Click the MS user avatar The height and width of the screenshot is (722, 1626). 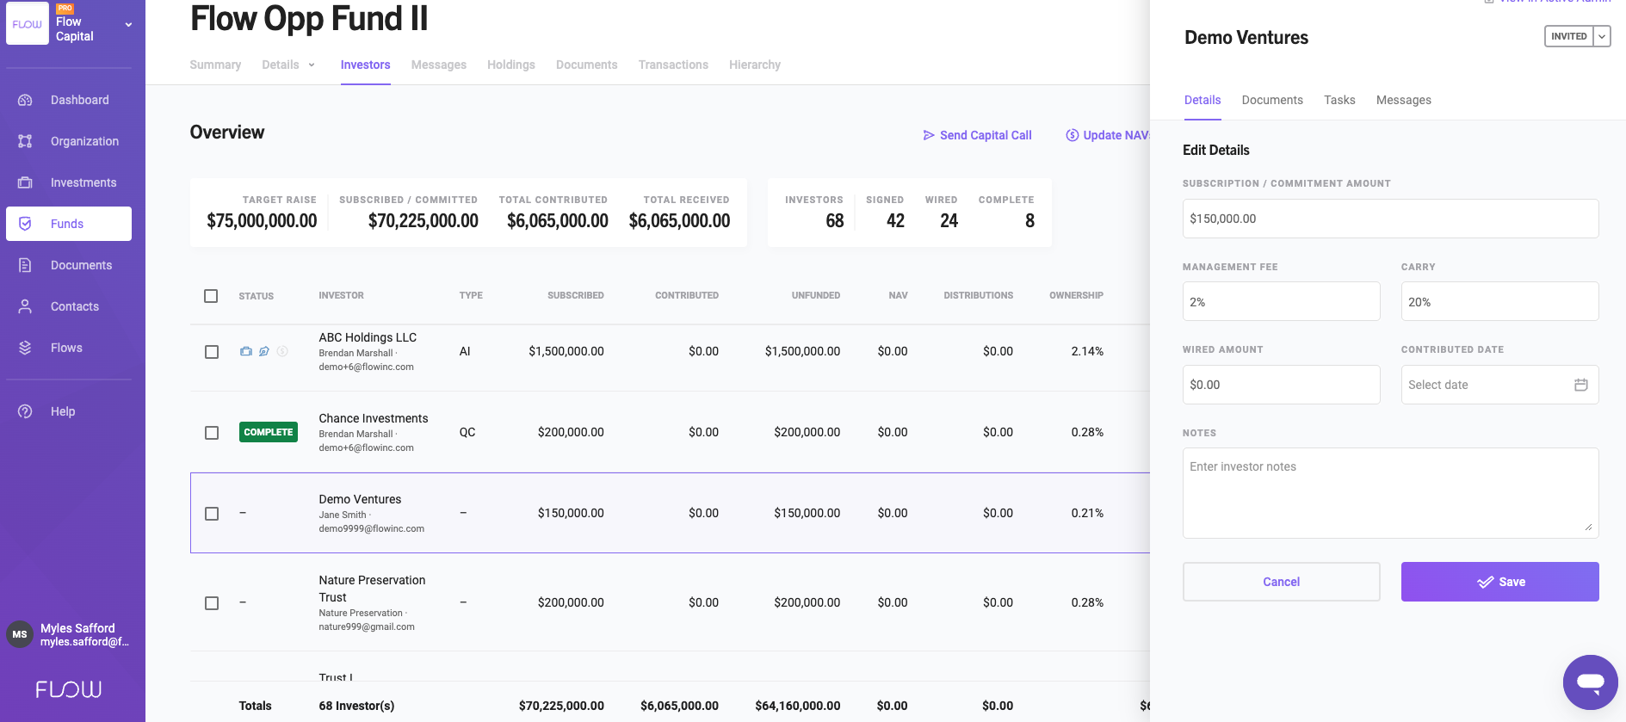(20, 634)
